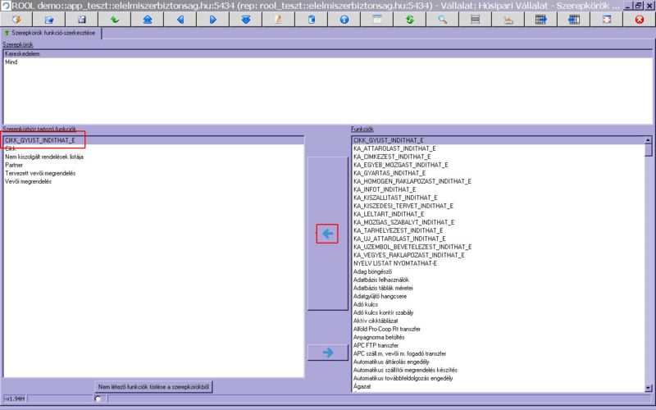Toggle the small radio indicator in status bar
Screen dimensions: 656x410
coord(98,399)
